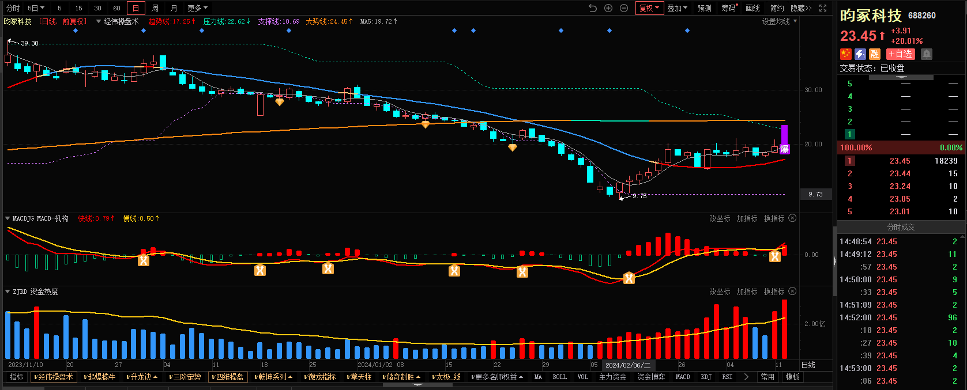The image size is (967, 390).
Task: Open 设置均线 moving average settings dropdown
Action: (780, 21)
